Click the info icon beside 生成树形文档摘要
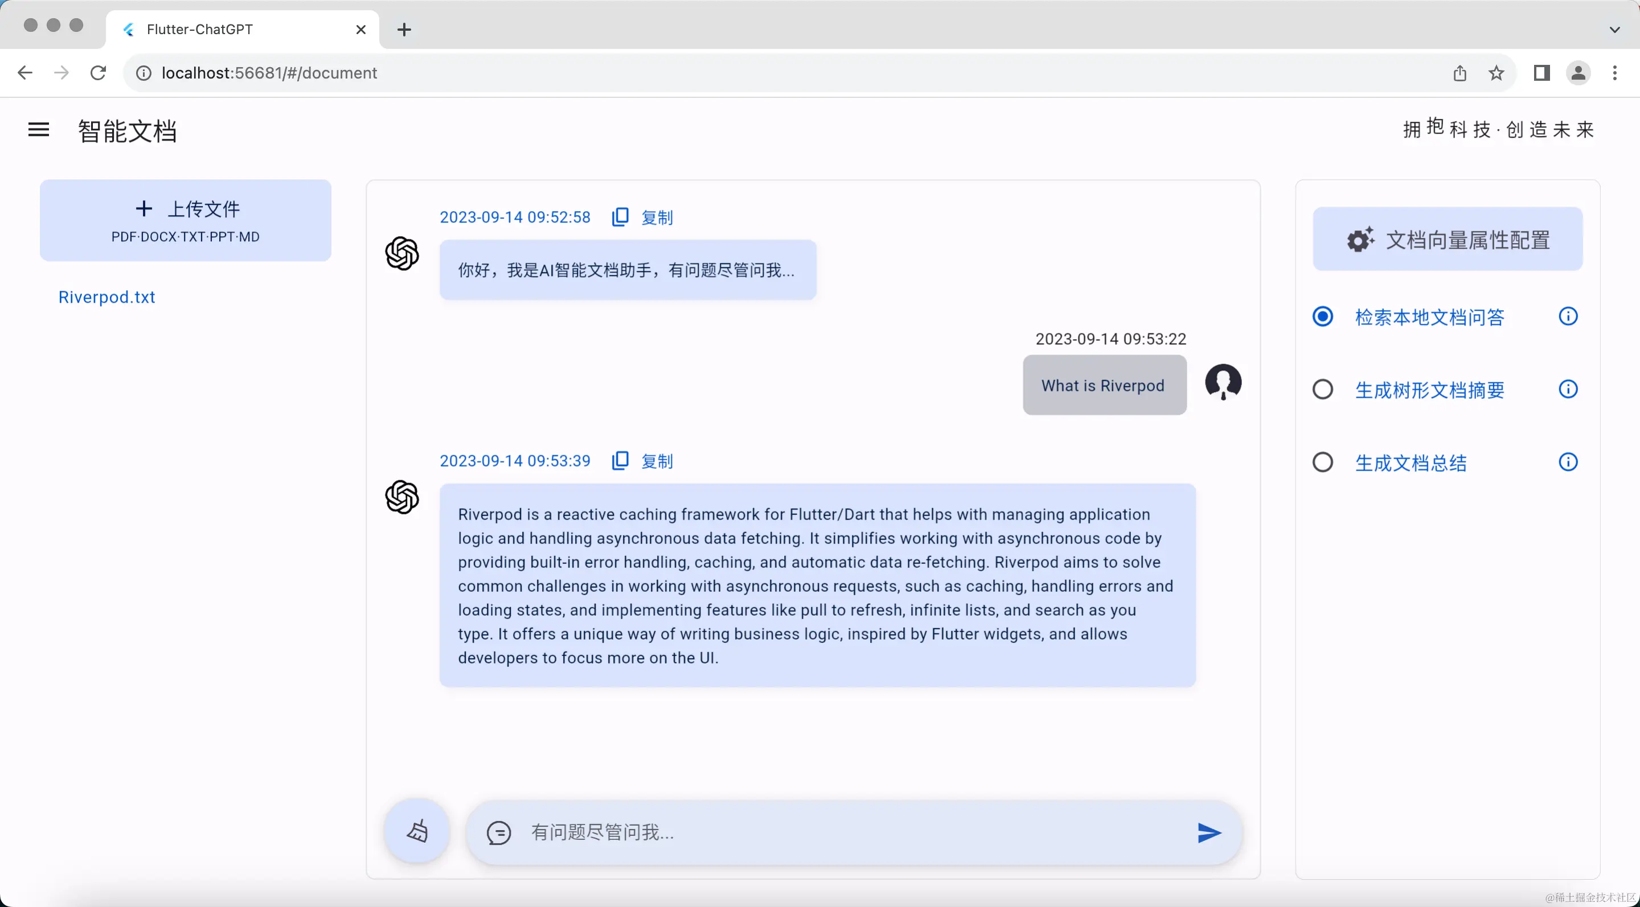1640x907 pixels. (1569, 389)
